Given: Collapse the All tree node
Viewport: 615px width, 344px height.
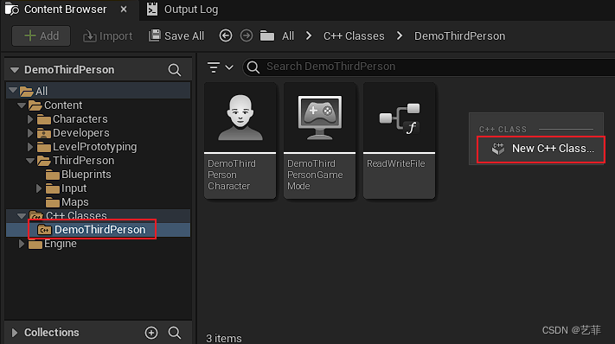Looking at the screenshot, I should [13, 91].
